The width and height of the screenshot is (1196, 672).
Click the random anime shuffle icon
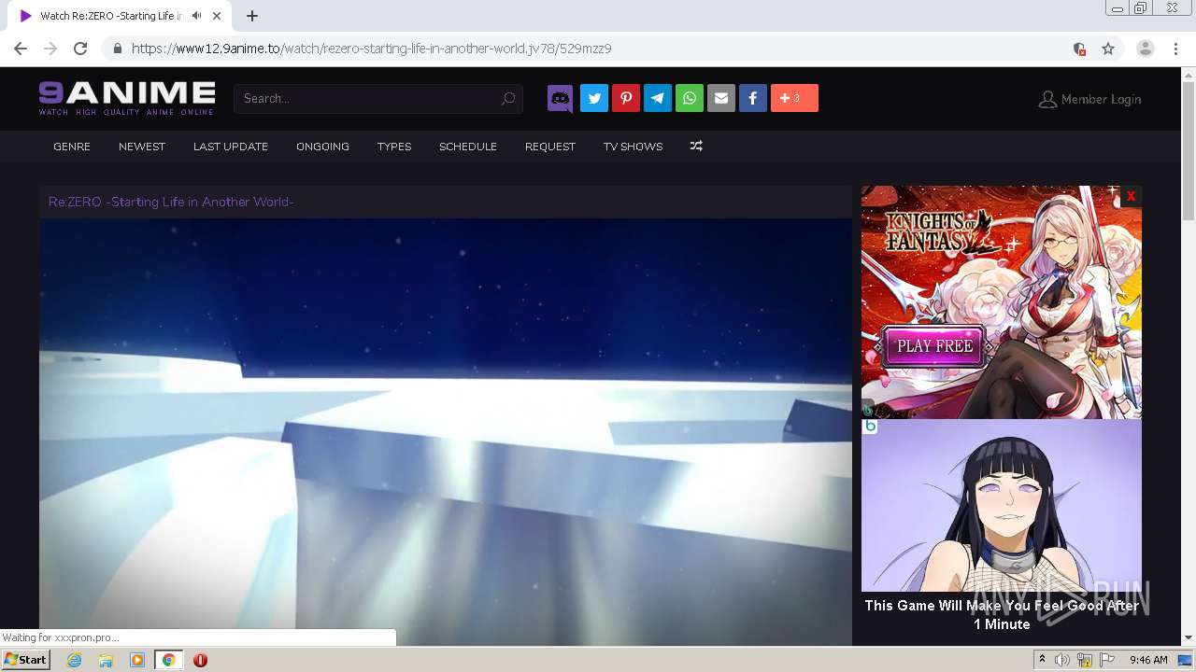[x=696, y=147]
